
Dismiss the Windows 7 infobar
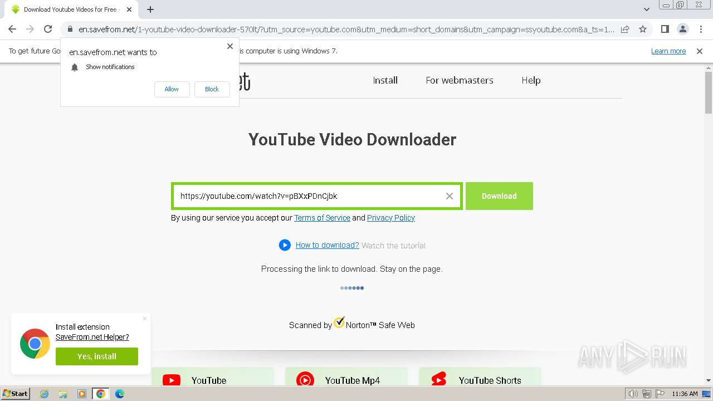click(x=700, y=51)
